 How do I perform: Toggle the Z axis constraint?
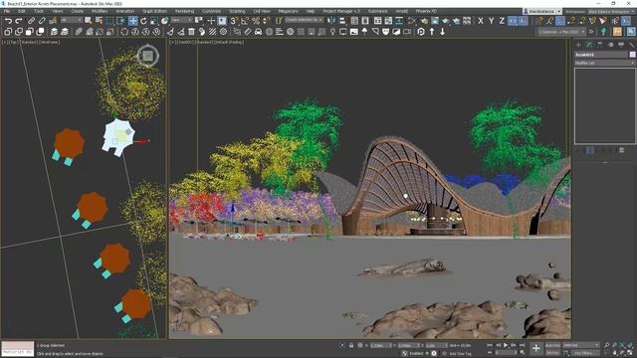click(x=502, y=21)
